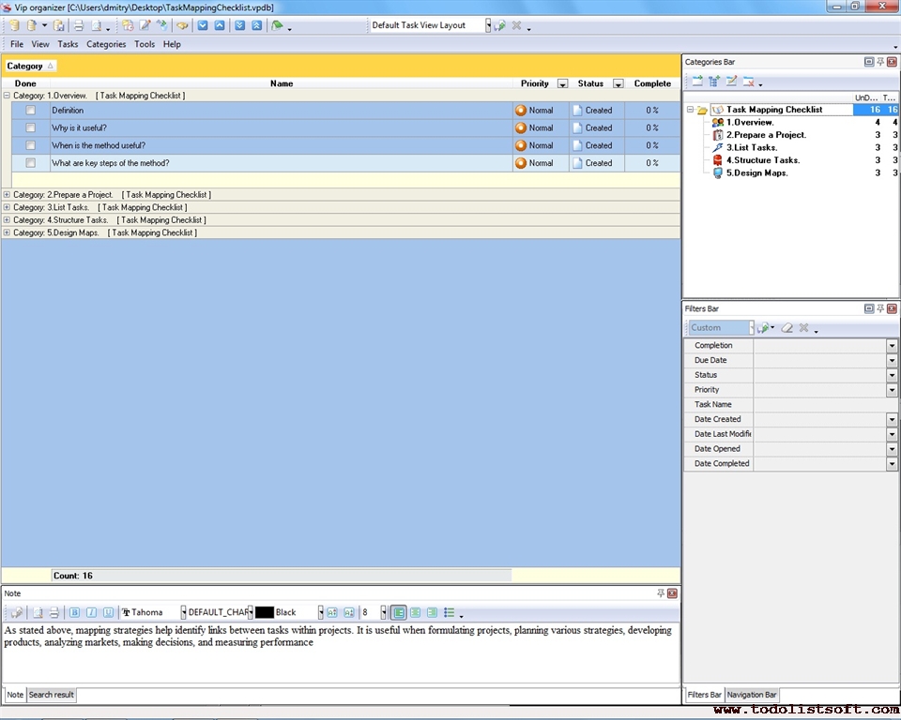Toggle Italic formatting in the Note toolbar
Viewport: 901px width, 720px height.
point(91,612)
